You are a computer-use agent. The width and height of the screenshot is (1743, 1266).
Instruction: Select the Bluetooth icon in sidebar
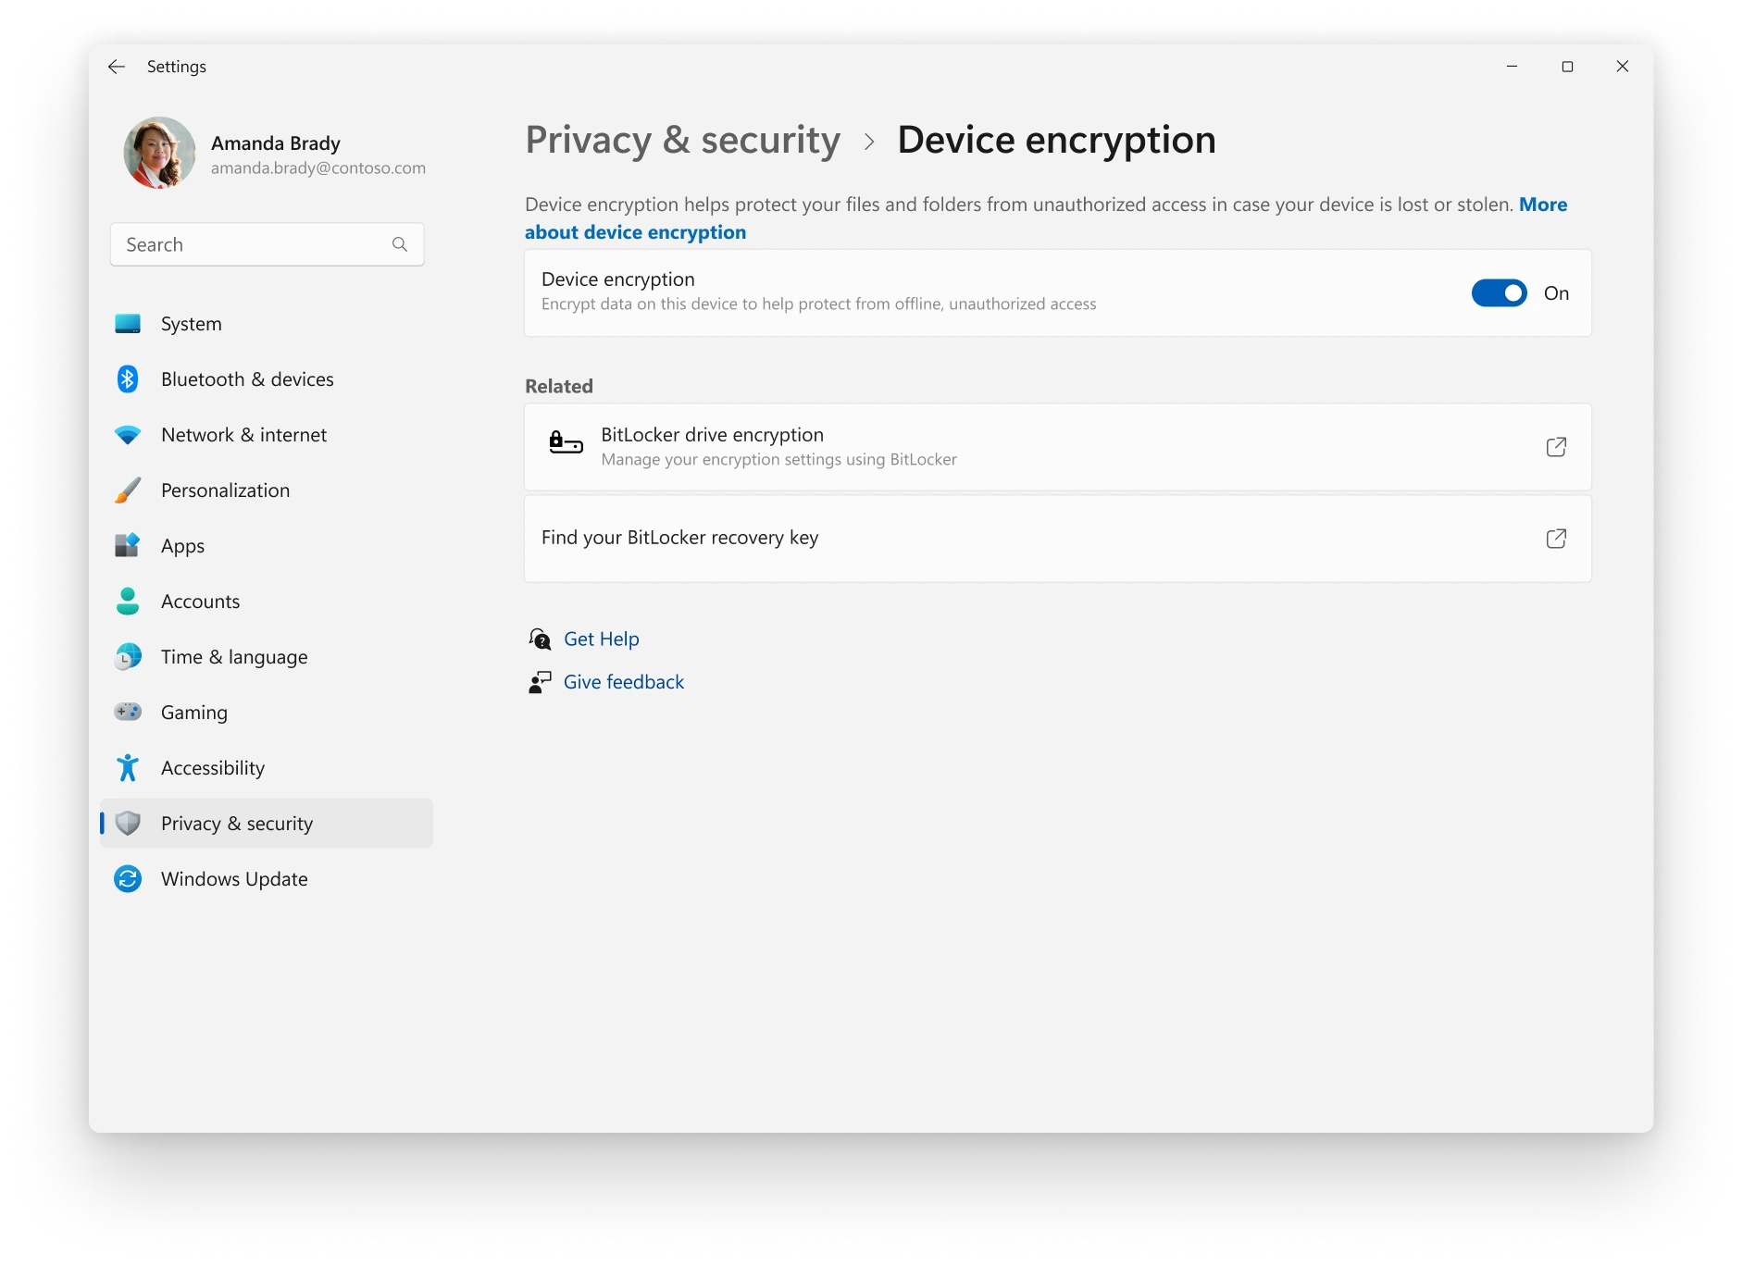click(x=128, y=379)
